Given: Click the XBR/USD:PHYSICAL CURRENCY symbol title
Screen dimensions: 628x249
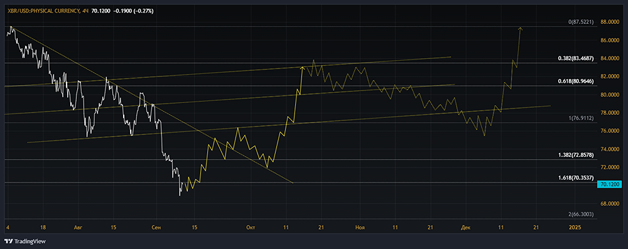Looking at the screenshot, I should click(x=45, y=11).
